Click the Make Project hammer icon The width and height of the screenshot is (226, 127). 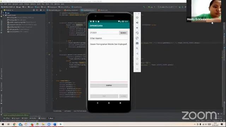(144, 7)
